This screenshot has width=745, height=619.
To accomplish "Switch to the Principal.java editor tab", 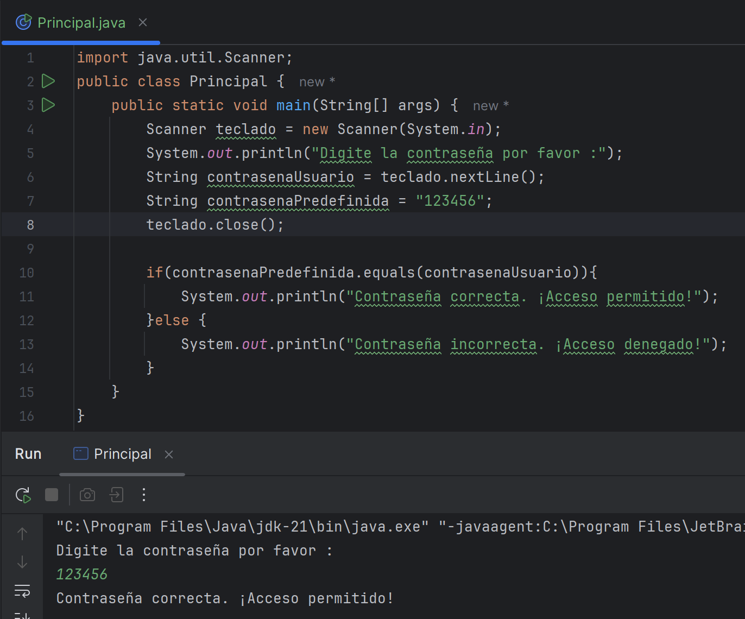I will [81, 23].
